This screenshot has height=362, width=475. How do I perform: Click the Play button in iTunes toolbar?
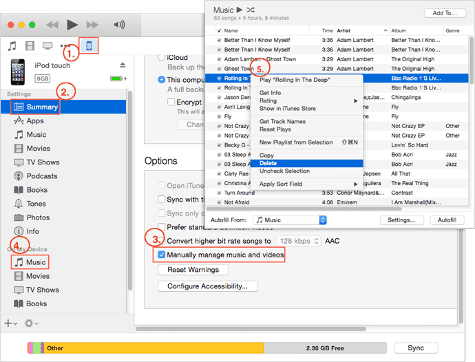coord(72,25)
